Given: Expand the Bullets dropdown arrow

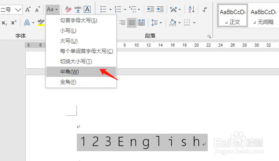Looking at the screenshot, I should (x=110, y=9).
